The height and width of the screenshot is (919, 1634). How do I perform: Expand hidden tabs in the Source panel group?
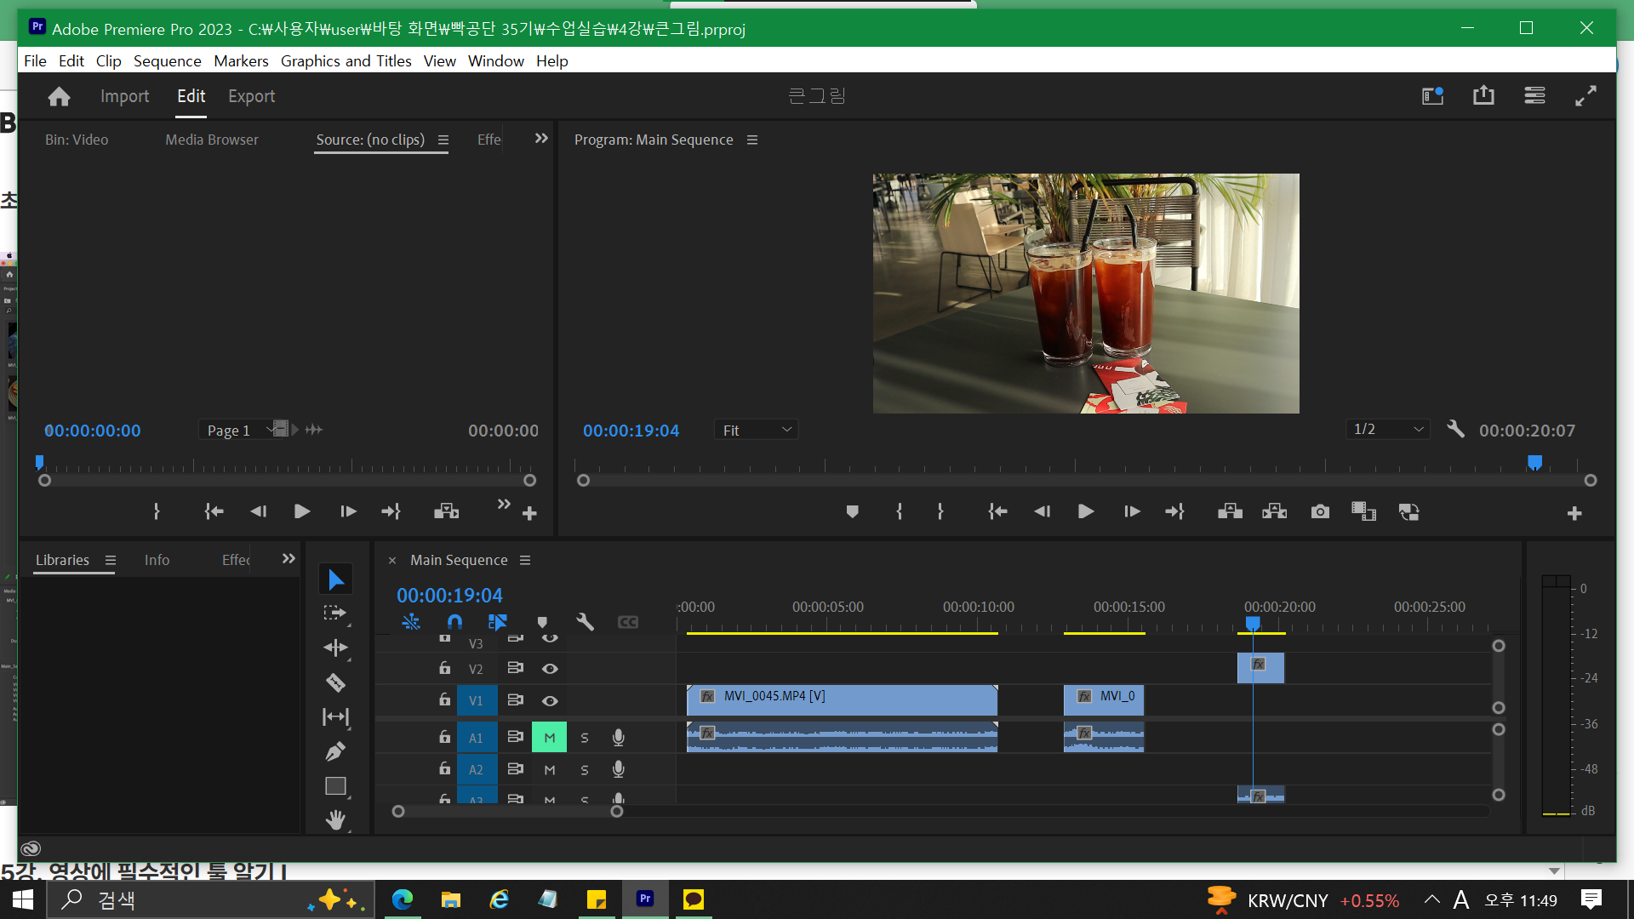click(541, 139)
